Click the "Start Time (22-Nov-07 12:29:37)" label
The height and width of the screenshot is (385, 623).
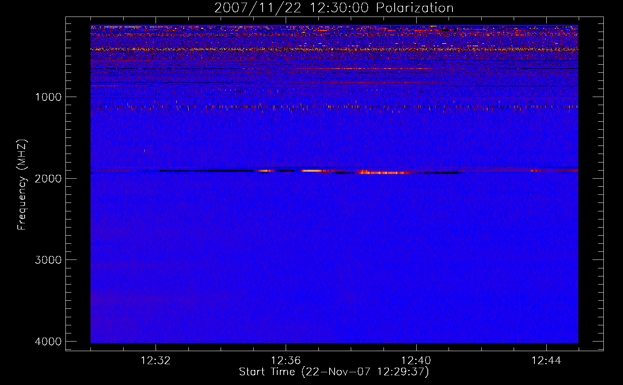(334, 372)
